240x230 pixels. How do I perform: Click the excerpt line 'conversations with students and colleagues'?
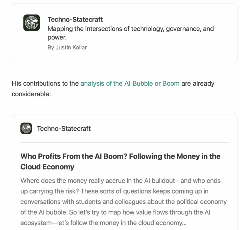tap(124, 202)
